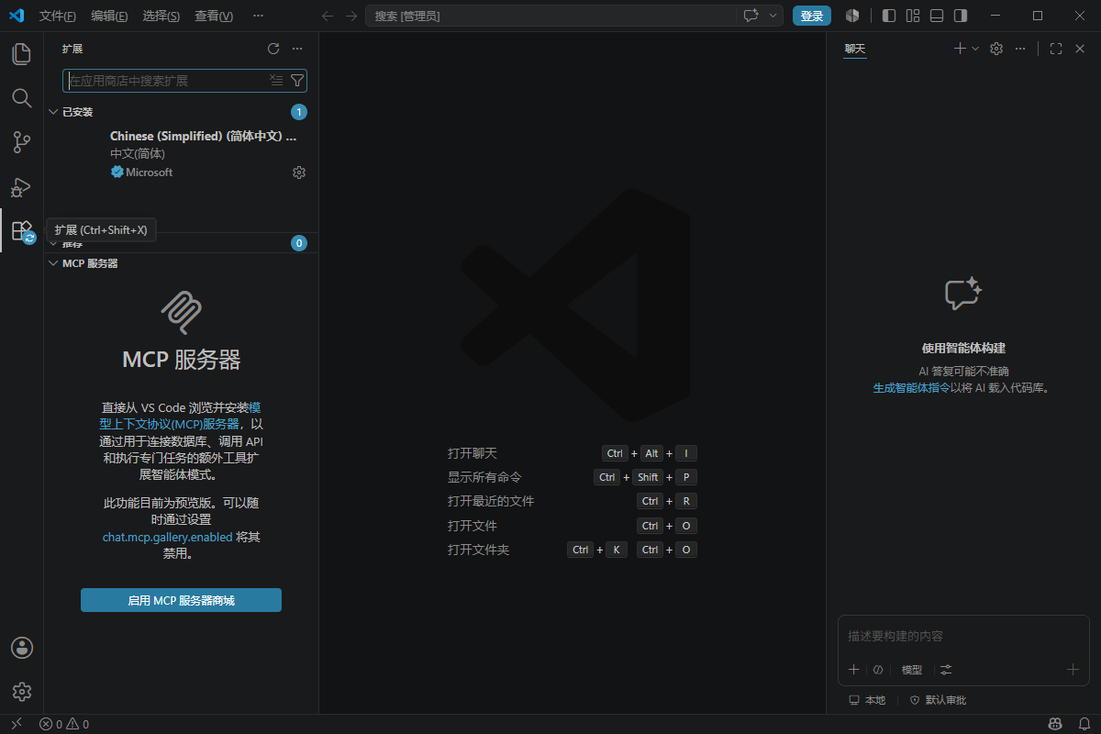This screenshot has width=1101, height=734.
Task: Click errors and warnings count in status bar
Action: [x=64, y=724]
